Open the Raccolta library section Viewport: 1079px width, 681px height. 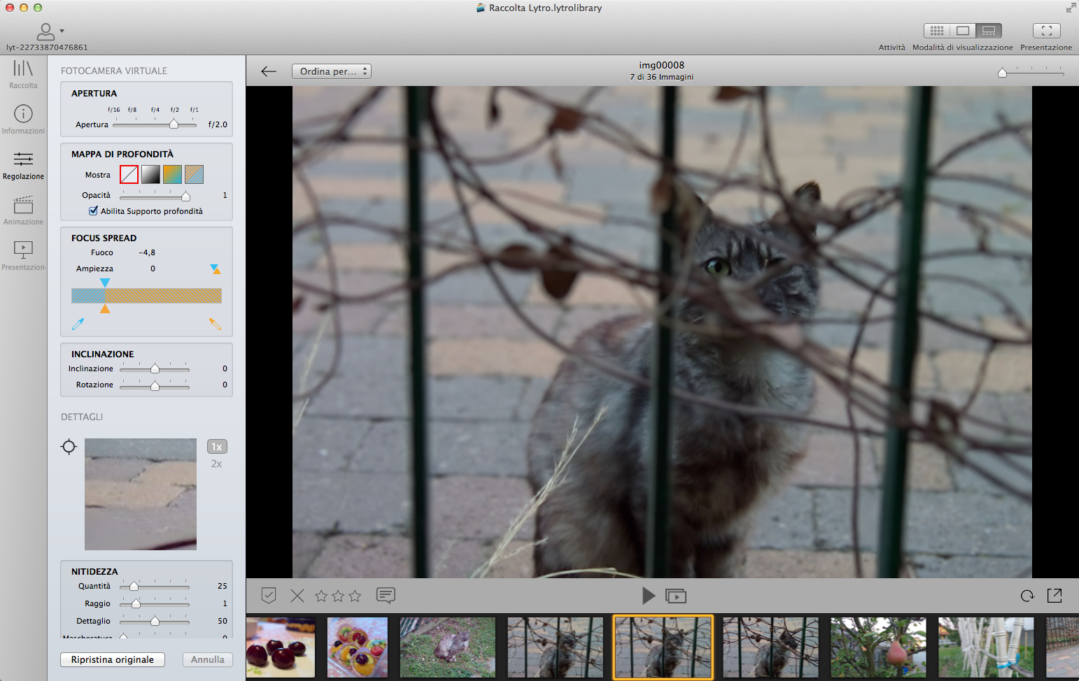23,74
